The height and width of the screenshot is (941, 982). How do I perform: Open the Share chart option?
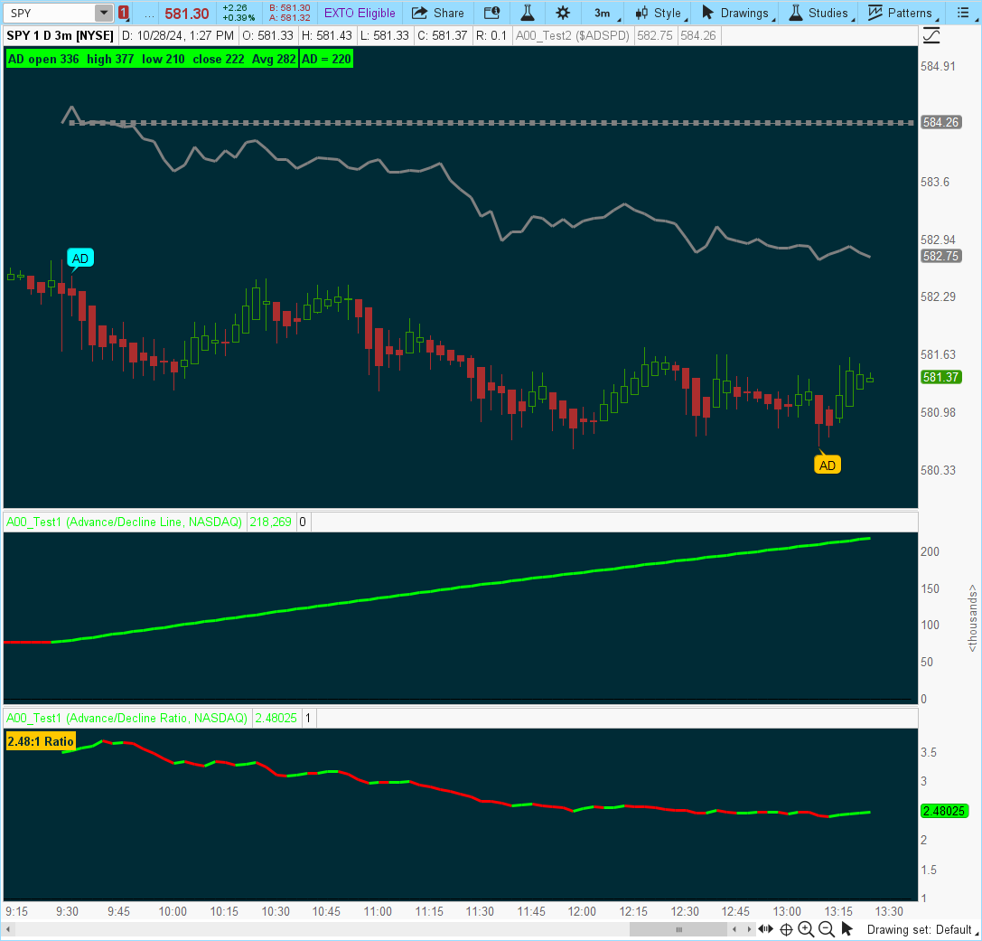point(438,13)
